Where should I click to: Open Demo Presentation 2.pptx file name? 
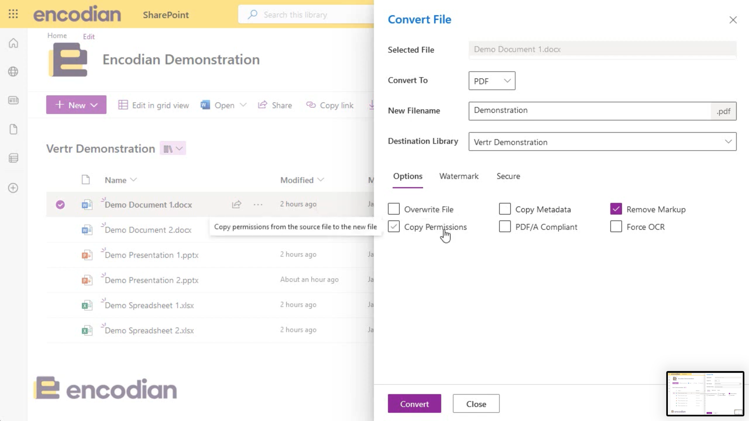pyautogui.click(x=152, y=280)
